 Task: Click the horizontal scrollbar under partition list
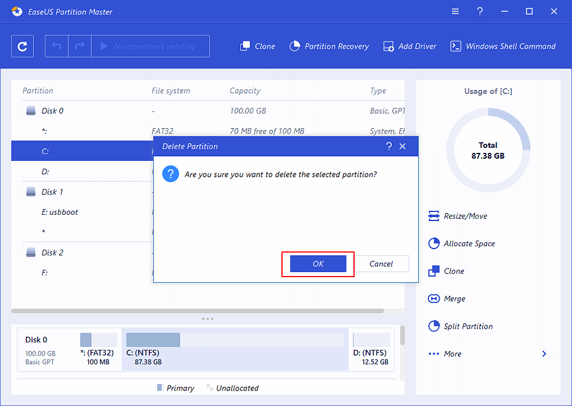click(197, 311)
